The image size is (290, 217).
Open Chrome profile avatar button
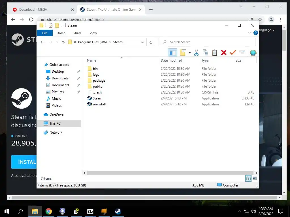[271, 19]
